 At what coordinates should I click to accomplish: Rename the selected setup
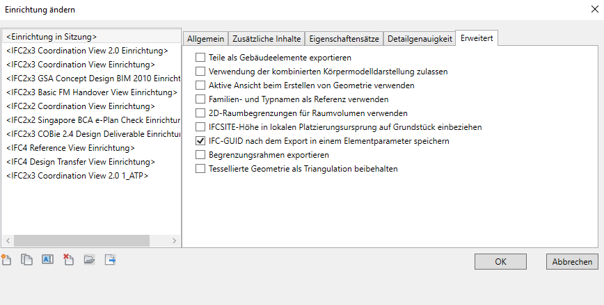tap(47, 261)
